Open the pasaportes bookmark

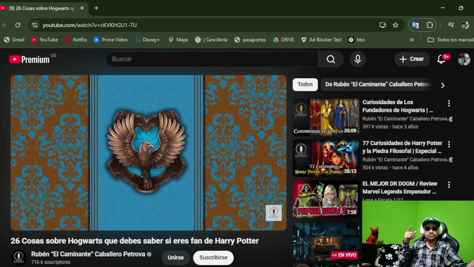(x=250, y=40)
